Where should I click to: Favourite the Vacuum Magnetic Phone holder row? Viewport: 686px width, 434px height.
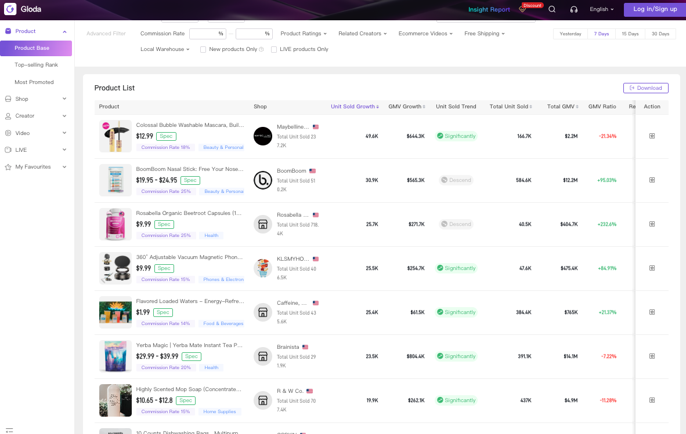click(652, 268)
